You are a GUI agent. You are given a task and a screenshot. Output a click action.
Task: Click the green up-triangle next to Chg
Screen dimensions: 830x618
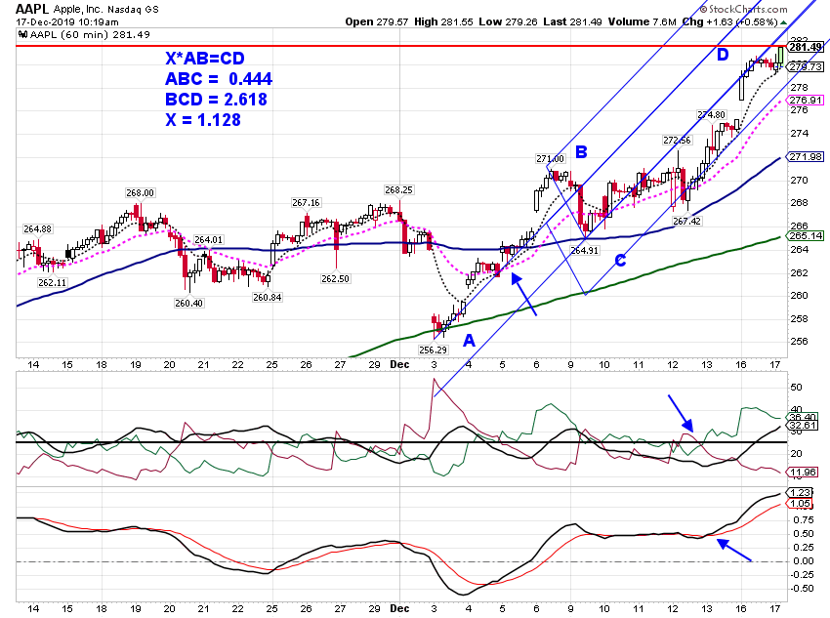point(783,22)
